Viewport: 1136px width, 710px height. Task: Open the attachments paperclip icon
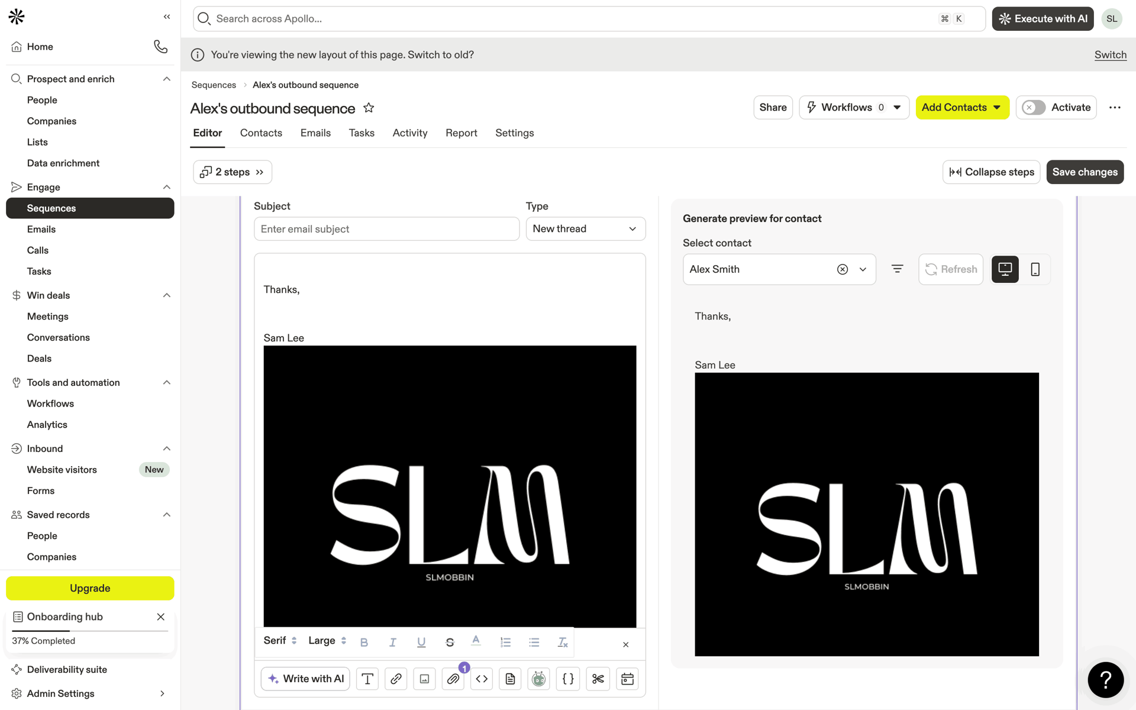[453, 679]
